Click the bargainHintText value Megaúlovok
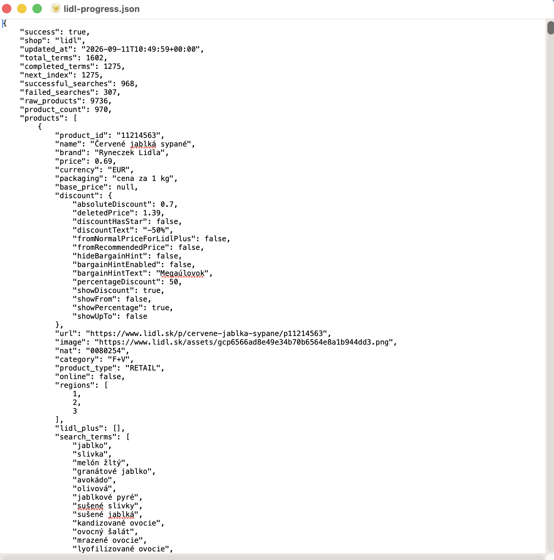This screenshot has height=560, width=554. point(183,273)
